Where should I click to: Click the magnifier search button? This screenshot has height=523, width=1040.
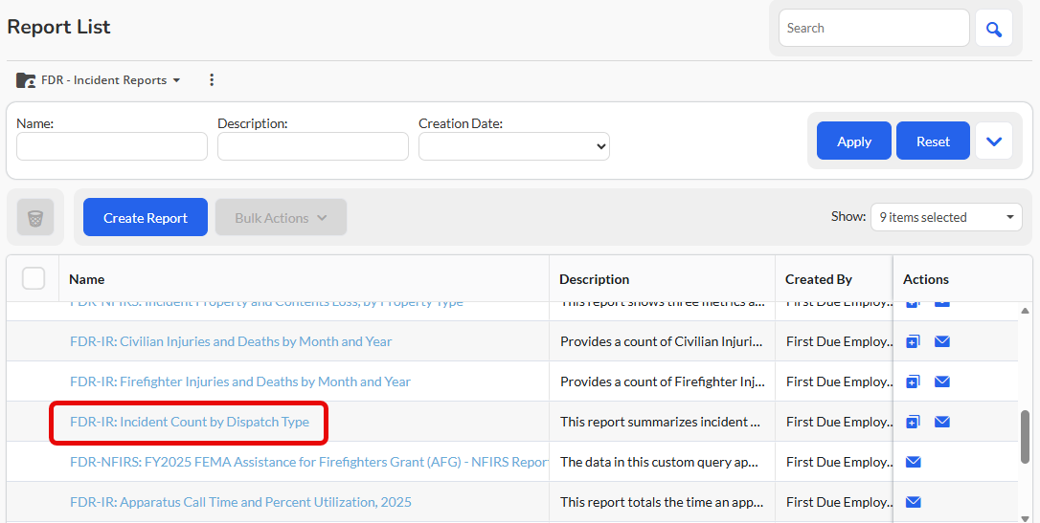[x=994, y=28]
